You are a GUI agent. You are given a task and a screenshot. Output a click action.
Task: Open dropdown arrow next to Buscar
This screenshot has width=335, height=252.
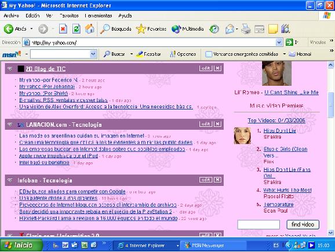pos(132,54)
